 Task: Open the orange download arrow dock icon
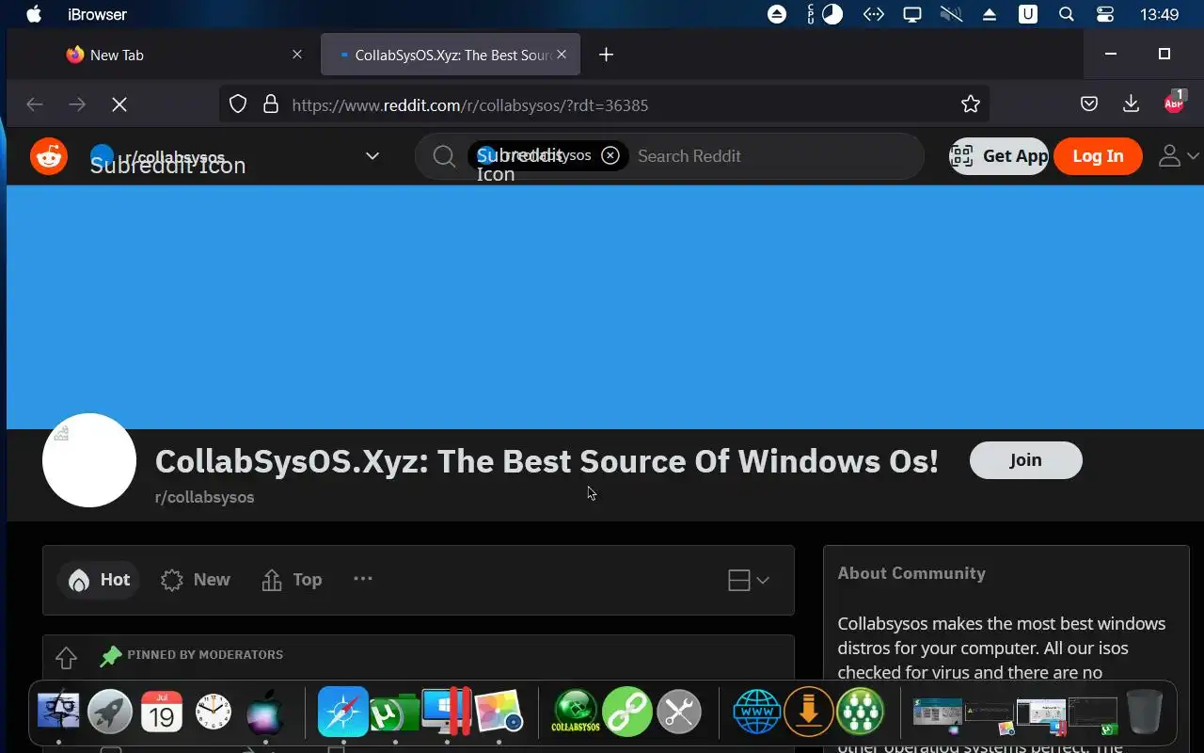pyautogui.click(x=808, y=712)
